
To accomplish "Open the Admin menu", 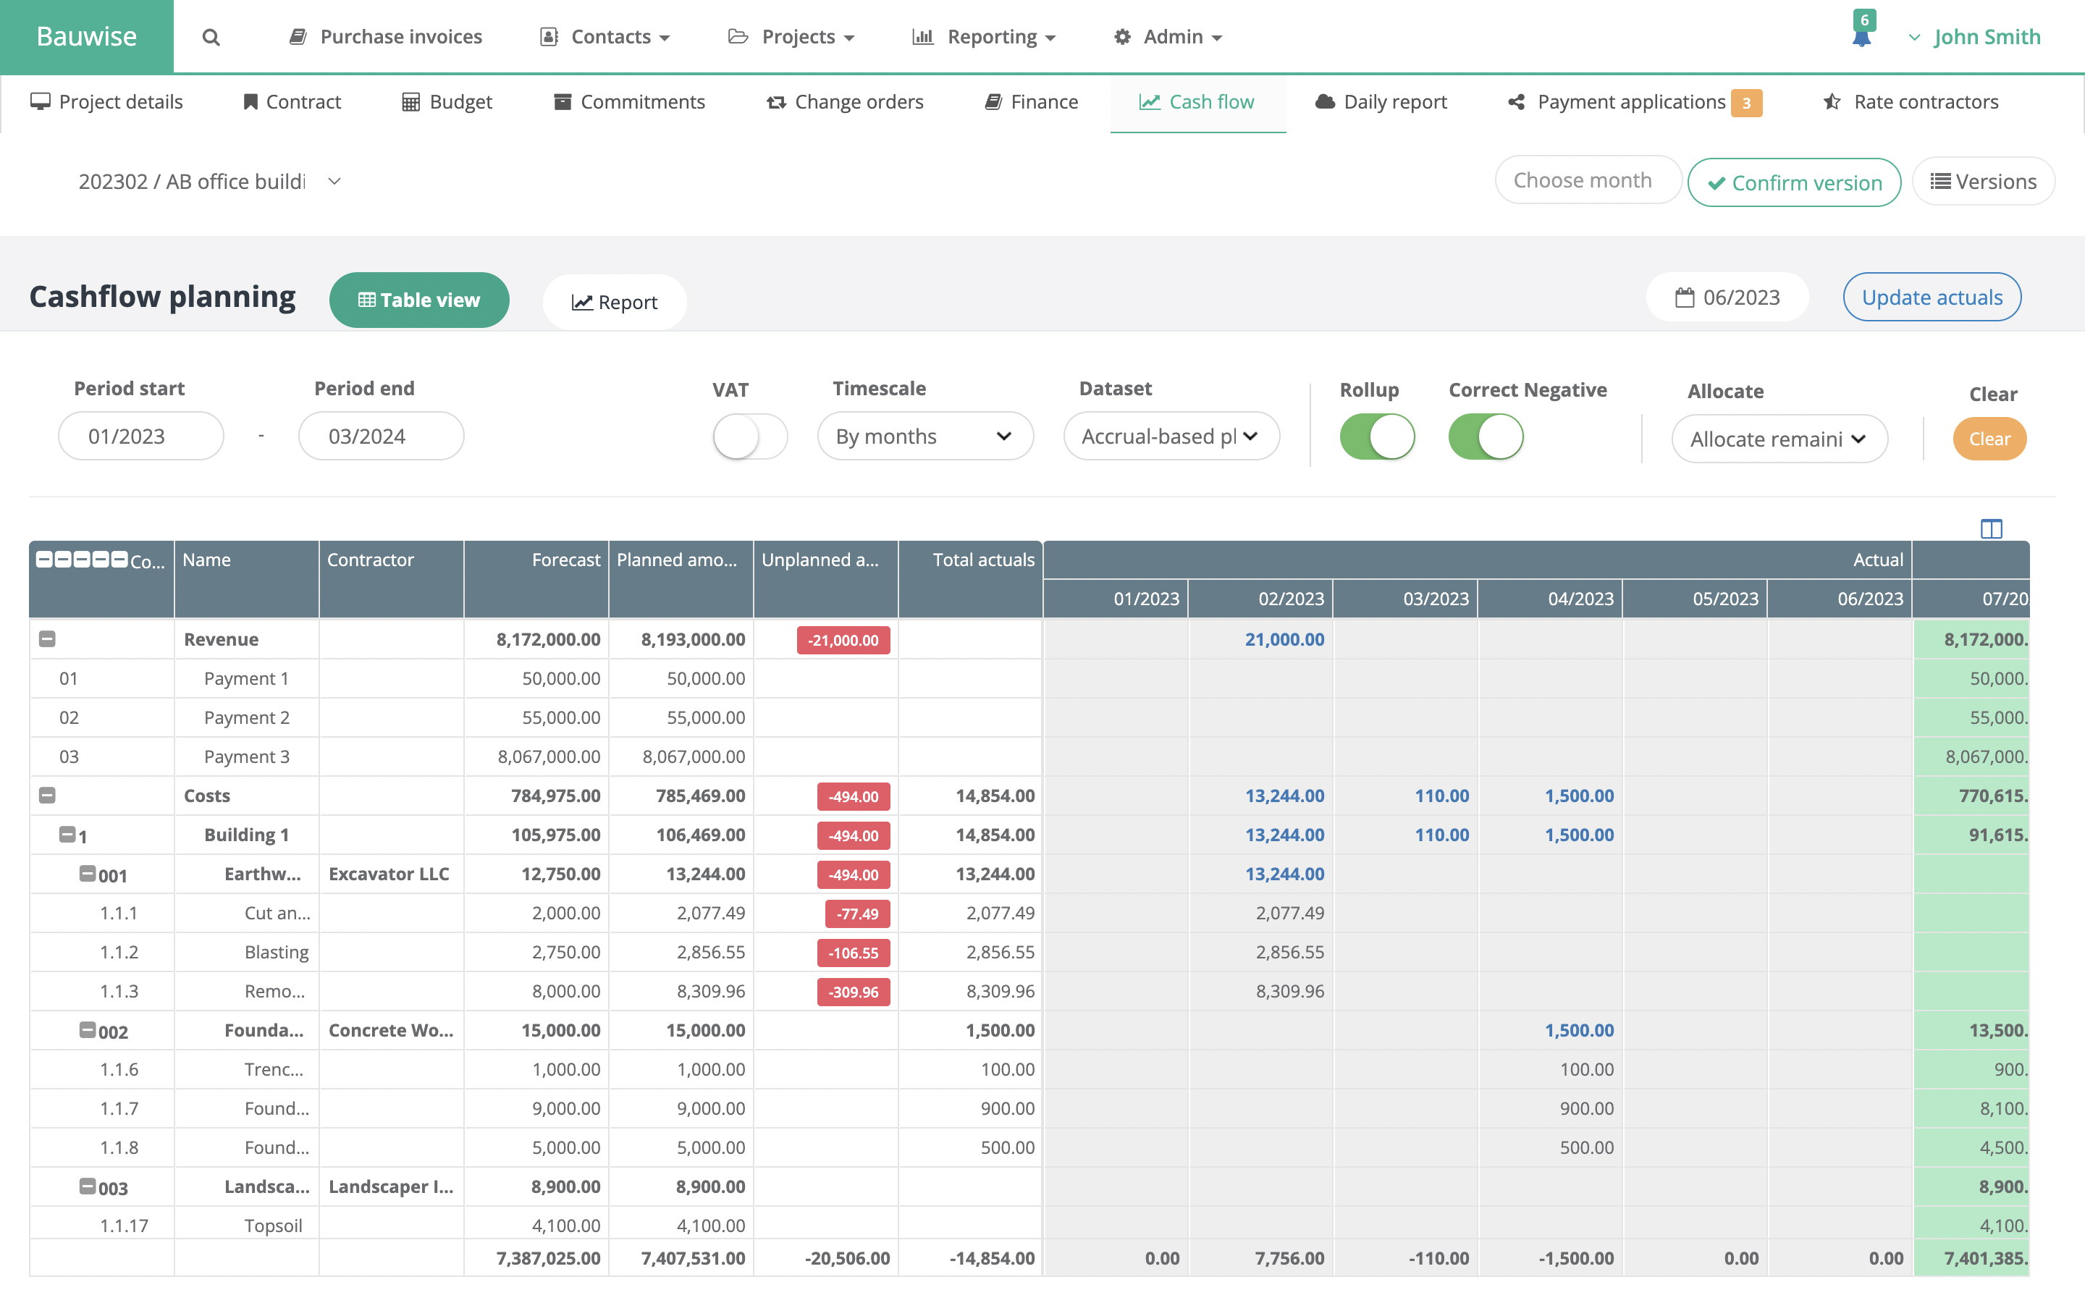I will point(1168,37).
